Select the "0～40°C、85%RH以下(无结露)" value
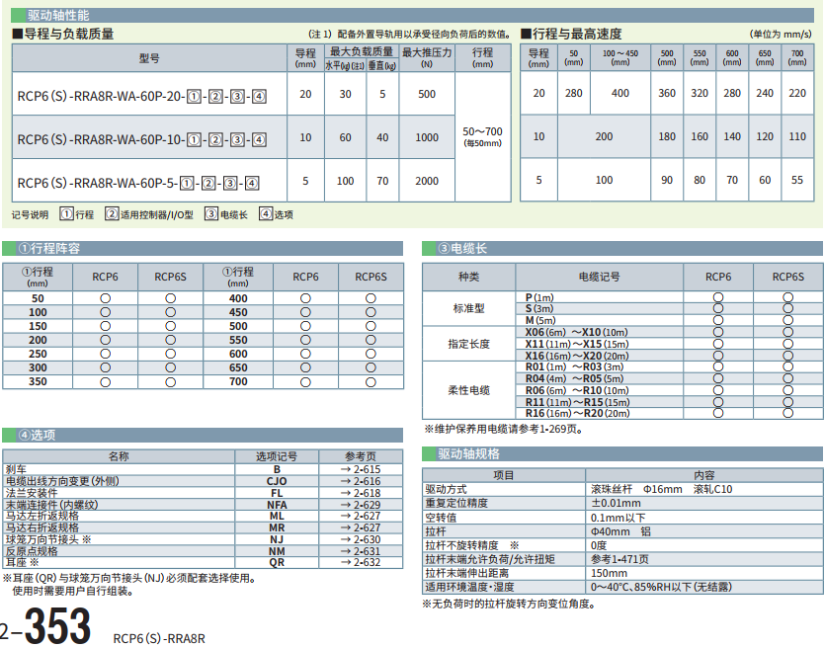Screen dimensions: 825x648 tap(661, 587)
